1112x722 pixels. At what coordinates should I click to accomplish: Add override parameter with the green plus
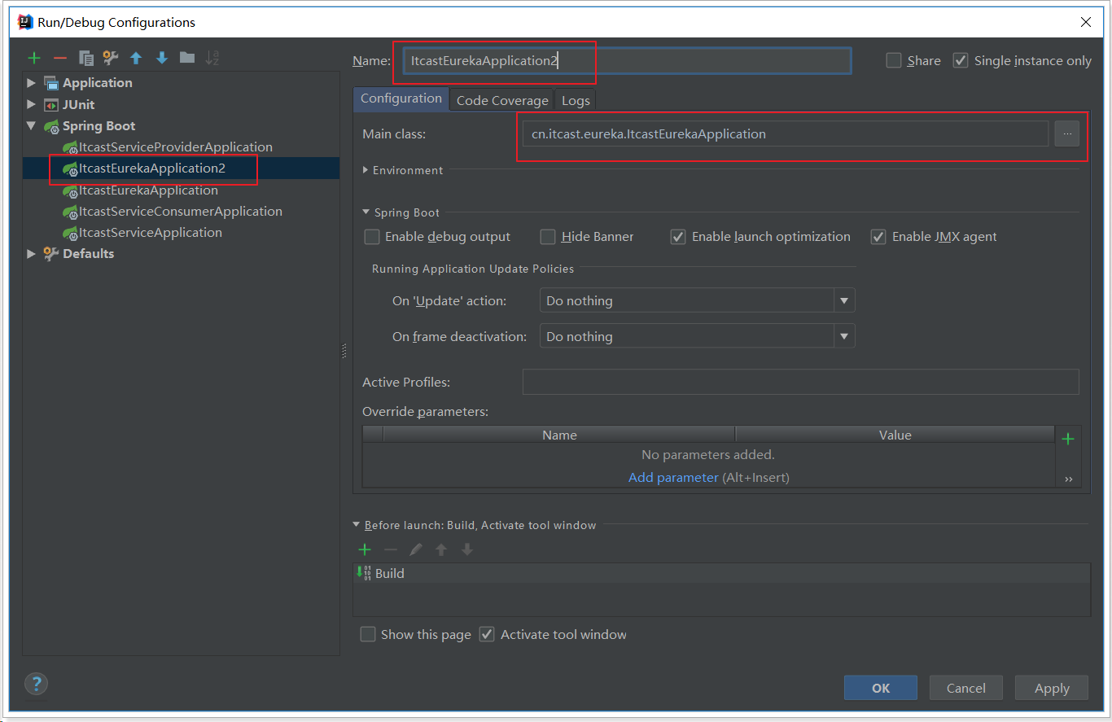1068,440
